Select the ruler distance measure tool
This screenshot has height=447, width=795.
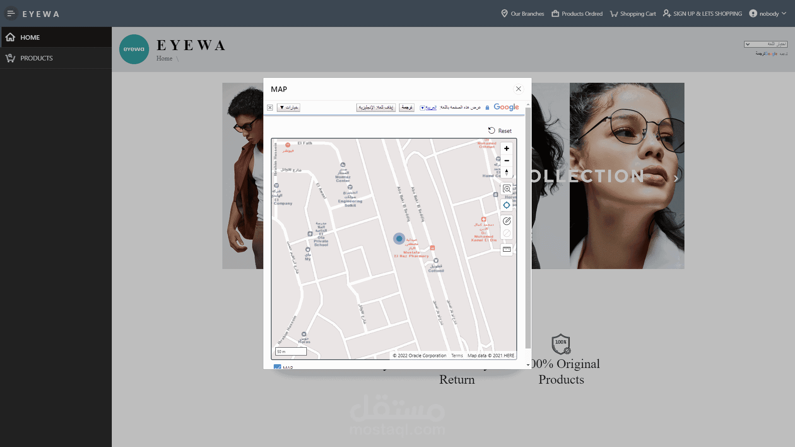506,249
